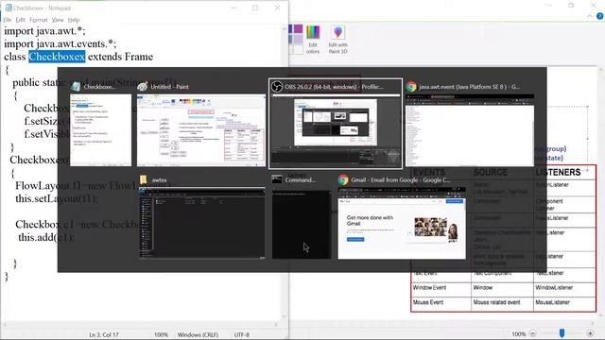Click the 'UTF-8' status bar entry
The image size is (605, 340).
click(x=242, y=334)
